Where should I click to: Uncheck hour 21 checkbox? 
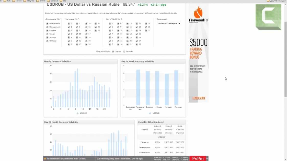[96, 23]
